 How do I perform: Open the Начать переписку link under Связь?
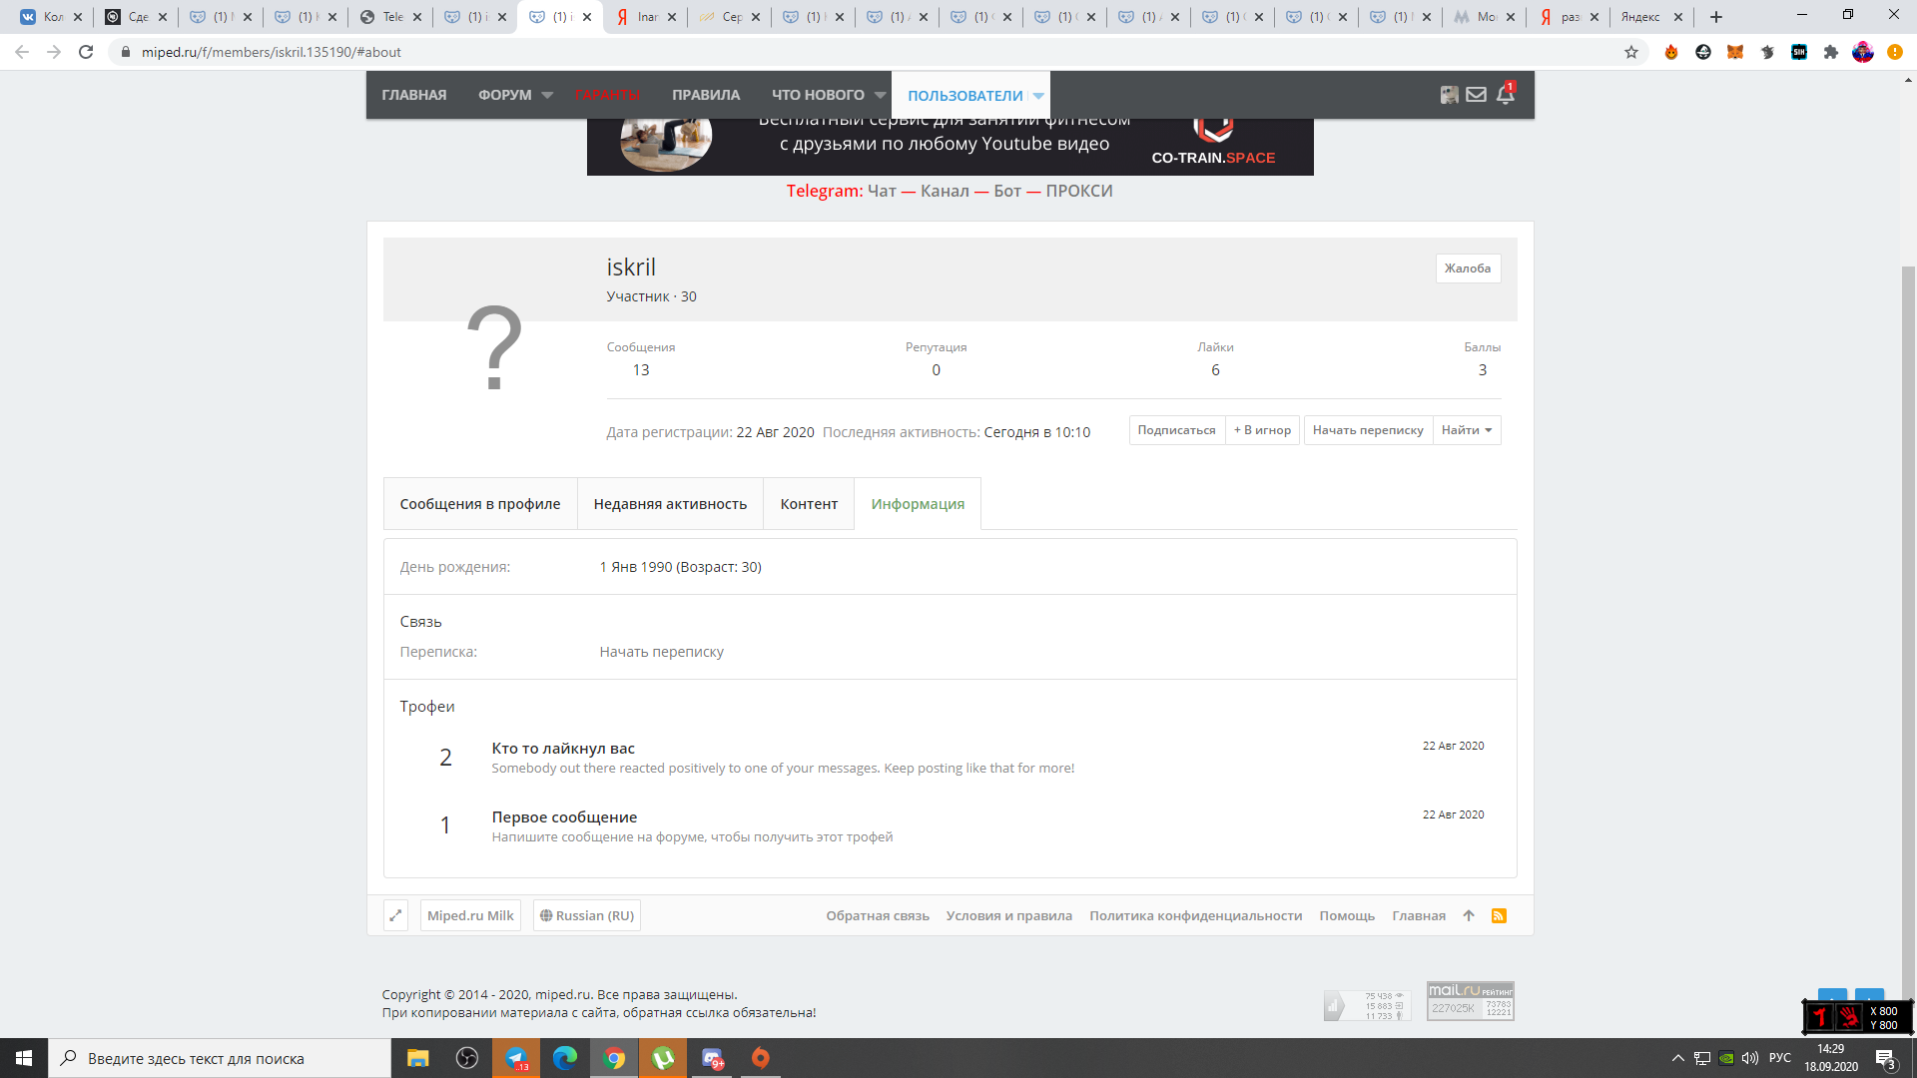click(661, 652)
